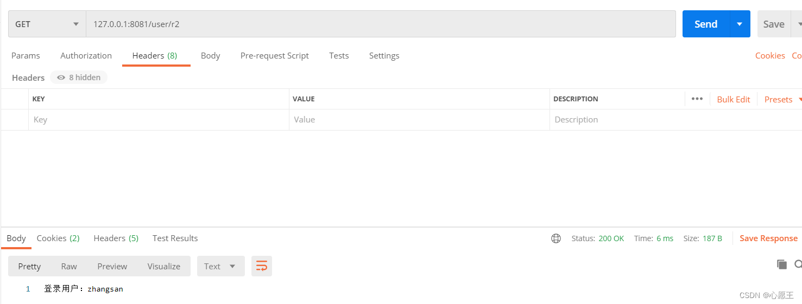Image resolution: width=802 pixels, height=304 pixels.
Task: Click the header Key input cell
Action: click(x=159, y=120)
